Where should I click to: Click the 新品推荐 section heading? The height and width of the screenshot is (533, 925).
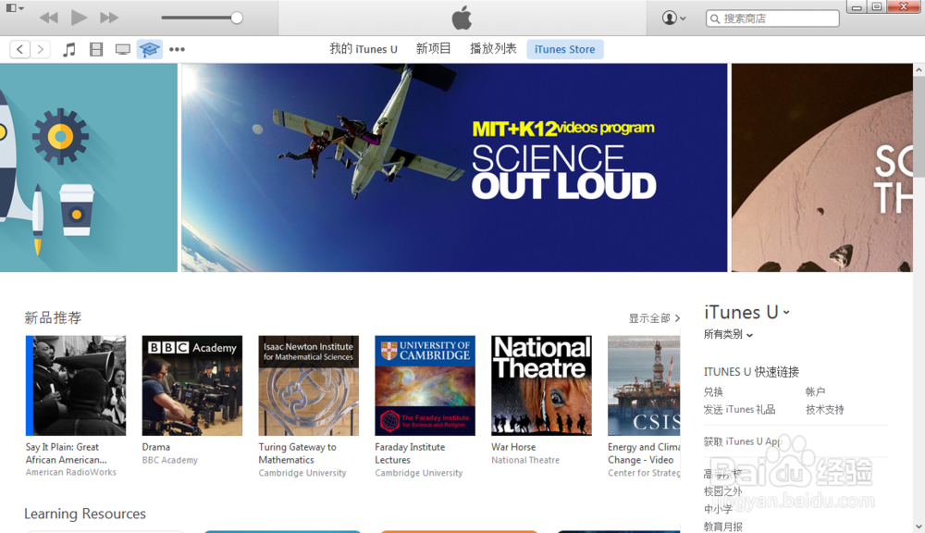[x=53, y=318]
